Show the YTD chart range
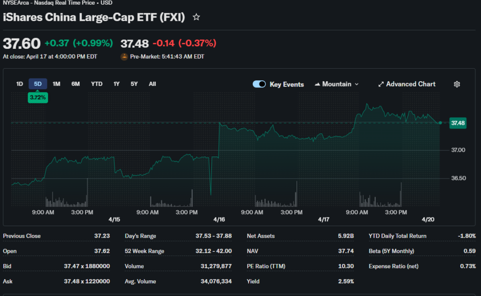481x296 pixels. 97,84
